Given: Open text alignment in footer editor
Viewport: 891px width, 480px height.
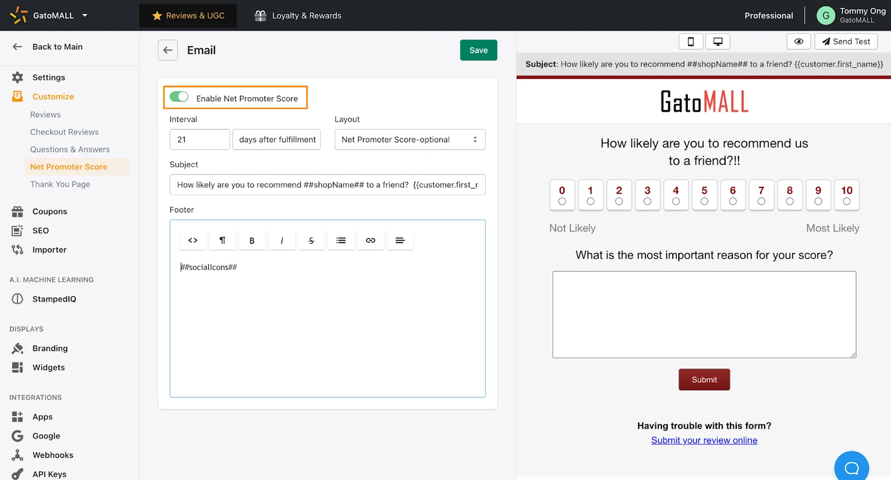Looking at the screenshot, I should point(400,240).
